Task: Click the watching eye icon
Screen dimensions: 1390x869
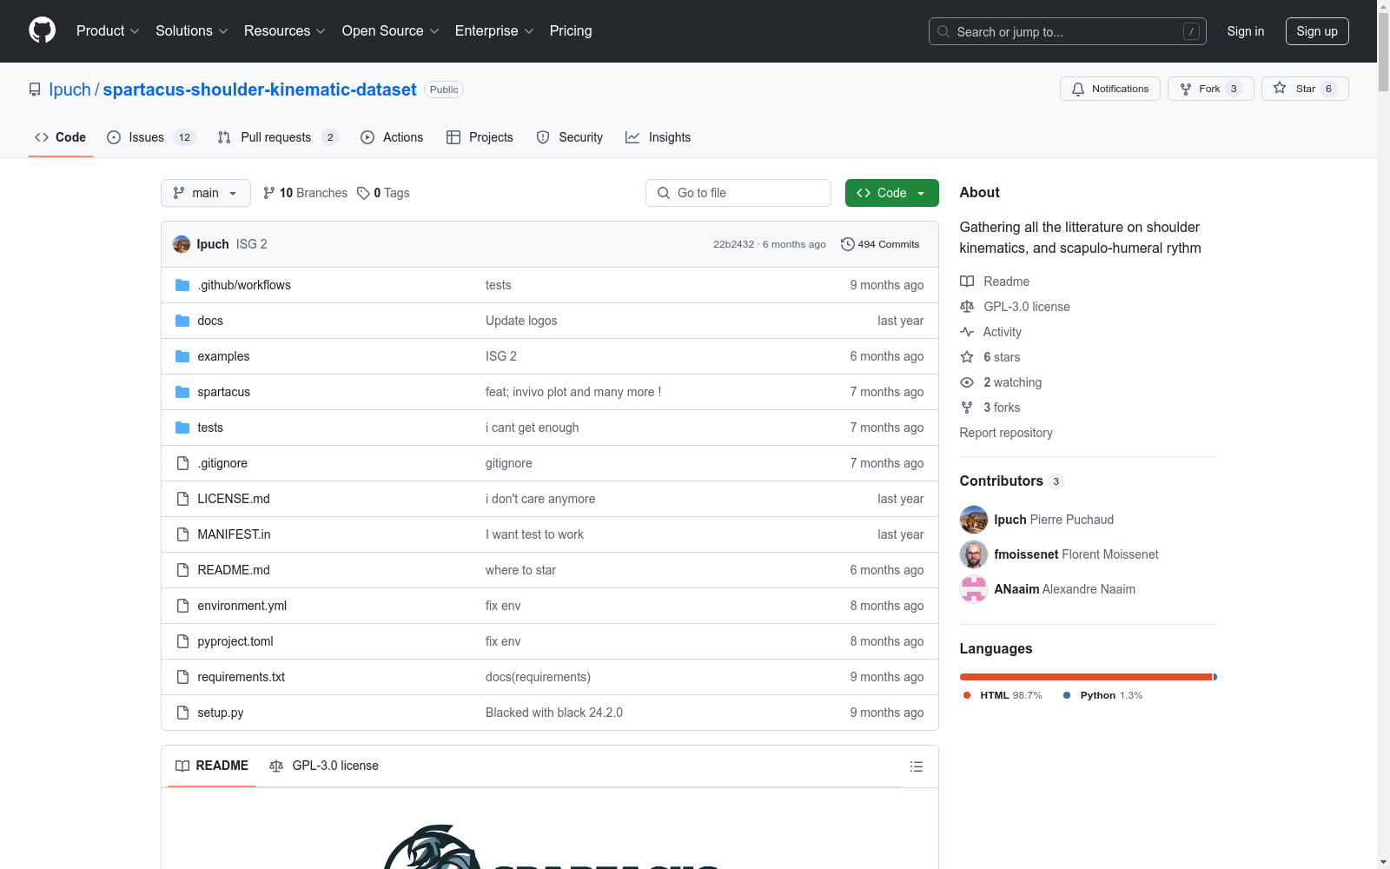Action: 967,382
